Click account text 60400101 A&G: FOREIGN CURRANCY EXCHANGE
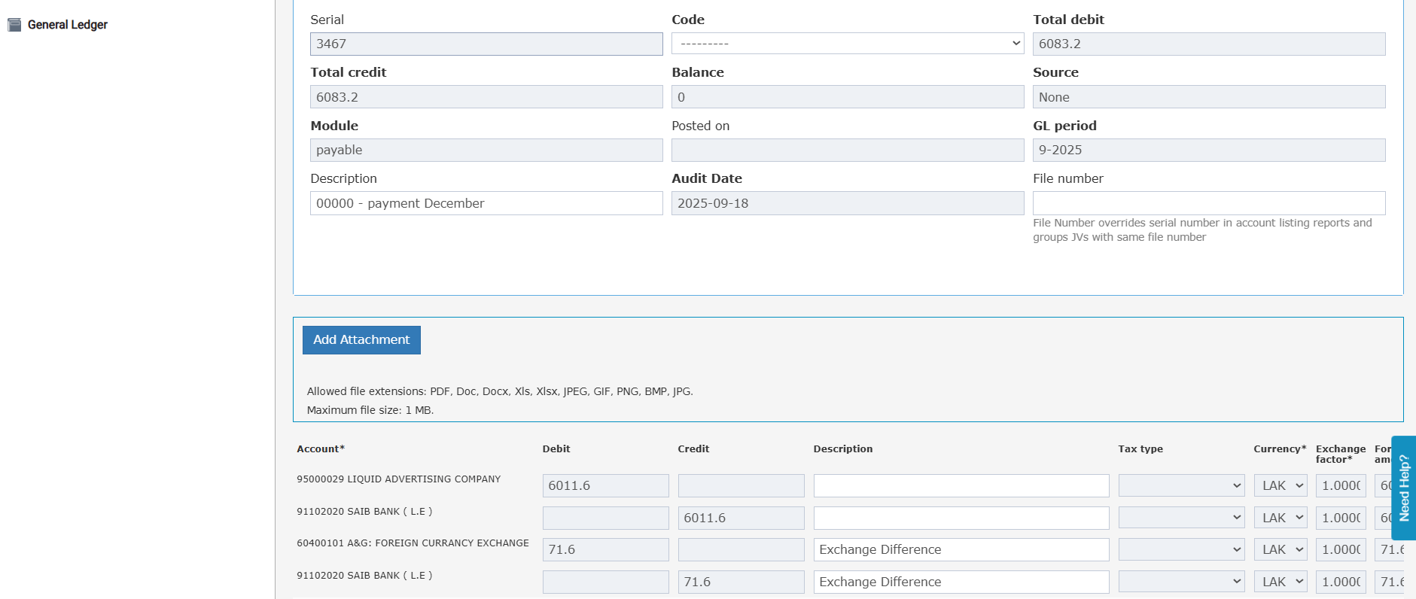The width and height of the screenshot is (1416, 599). 413,543
